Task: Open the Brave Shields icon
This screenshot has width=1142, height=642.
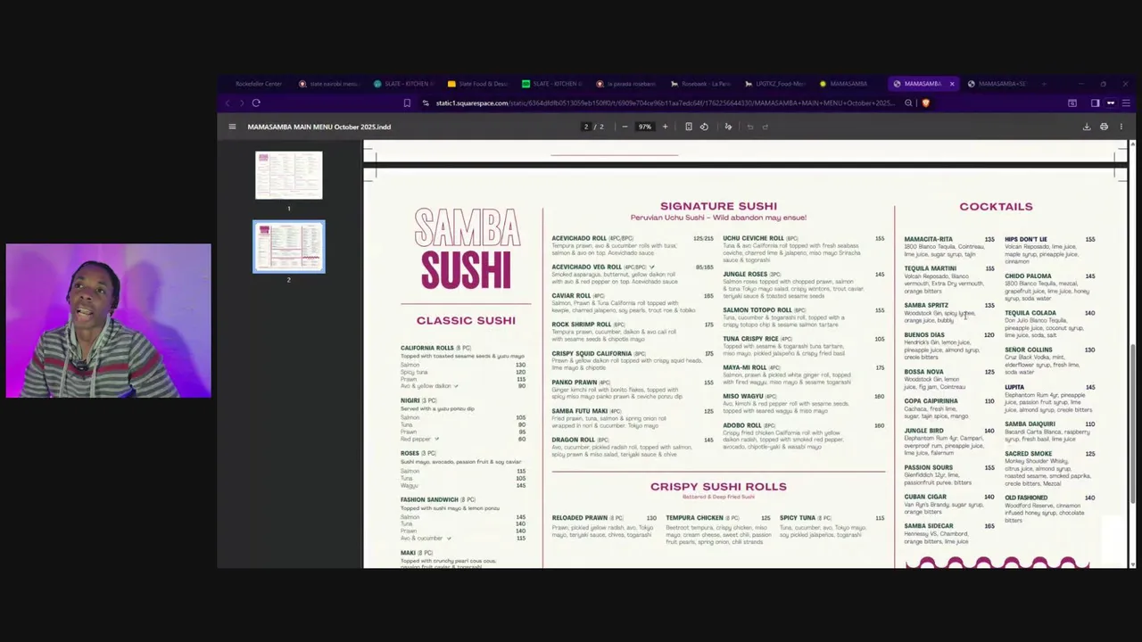Action: pos(925,103)
